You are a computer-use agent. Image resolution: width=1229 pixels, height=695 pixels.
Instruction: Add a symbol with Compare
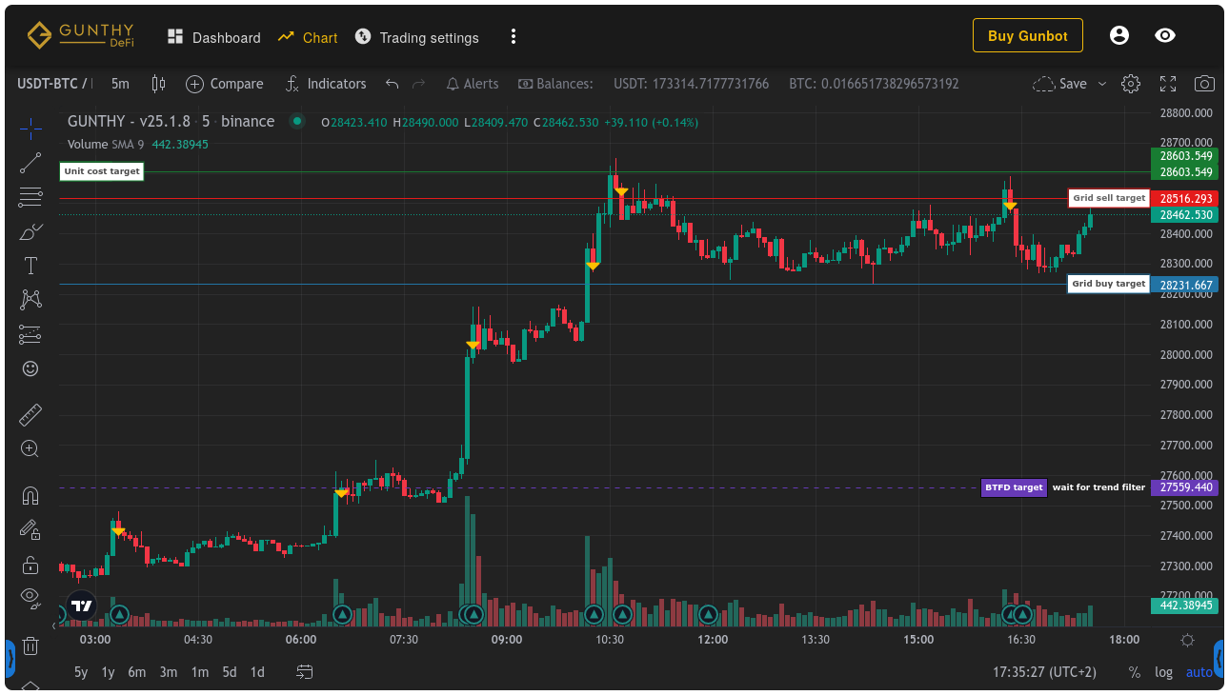pos(225,84)
